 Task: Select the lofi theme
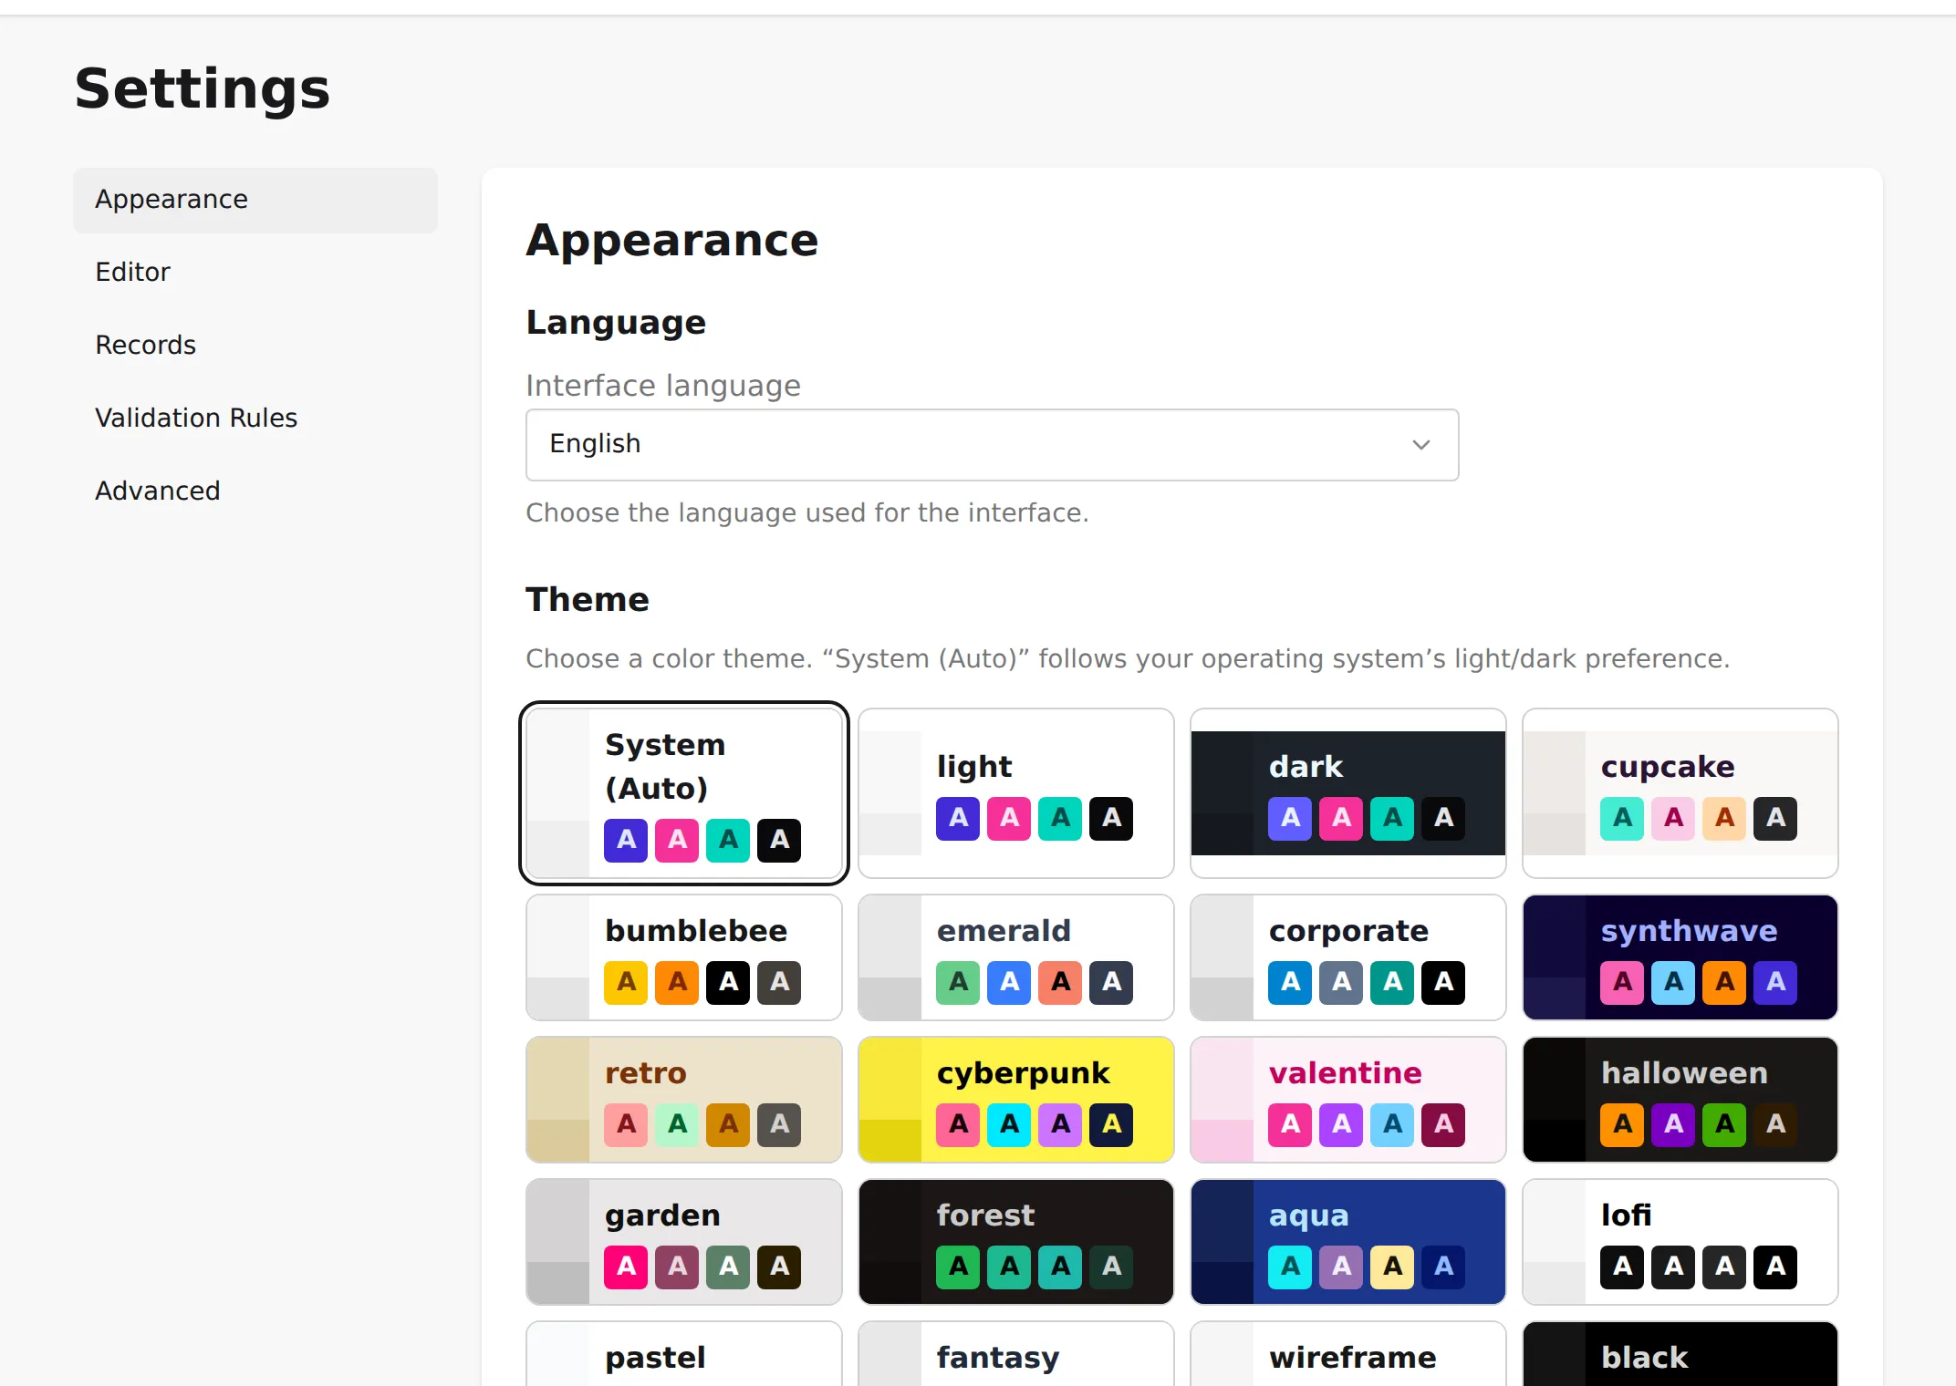point(1680,1242)
